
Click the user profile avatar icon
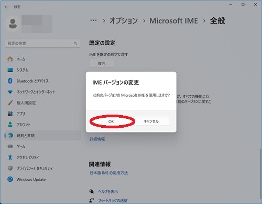(13, 24)
